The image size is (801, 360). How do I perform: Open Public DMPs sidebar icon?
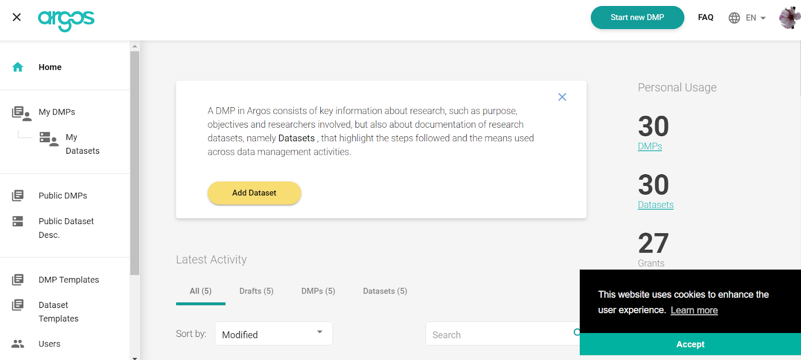(18, 196)
